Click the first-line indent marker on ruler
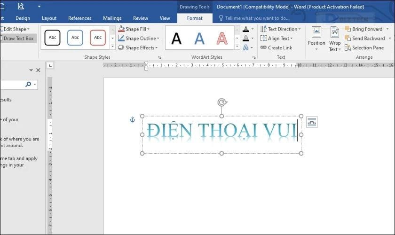This screenshot has height=235, width=395. coord(146,63)
